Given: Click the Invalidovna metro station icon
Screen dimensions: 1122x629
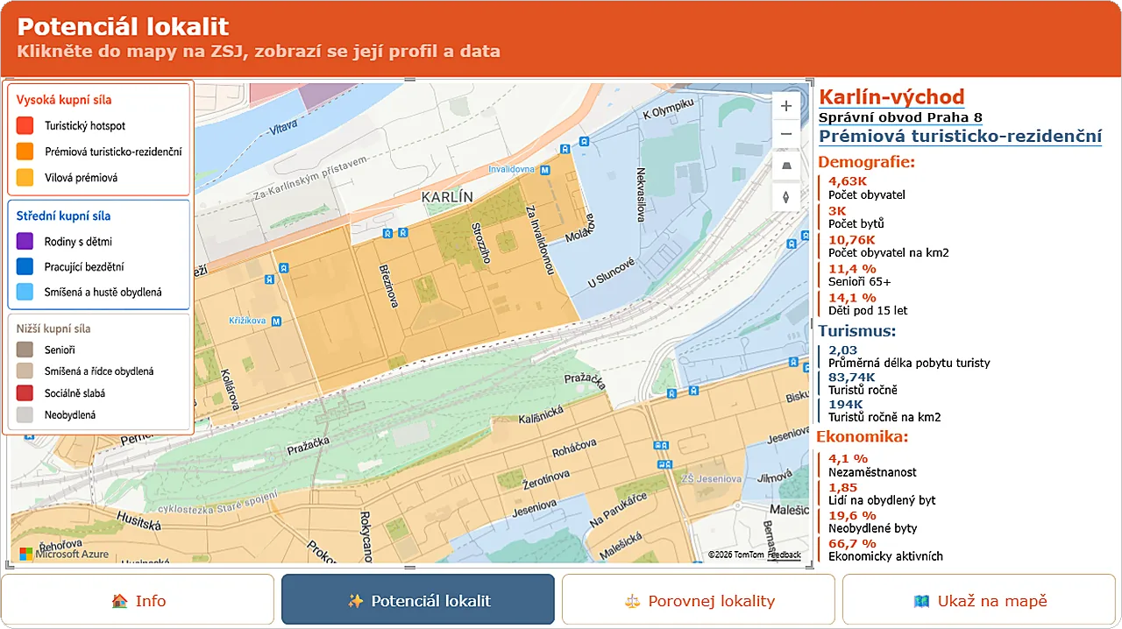Looking at the screenshot, I should [545, 170].
